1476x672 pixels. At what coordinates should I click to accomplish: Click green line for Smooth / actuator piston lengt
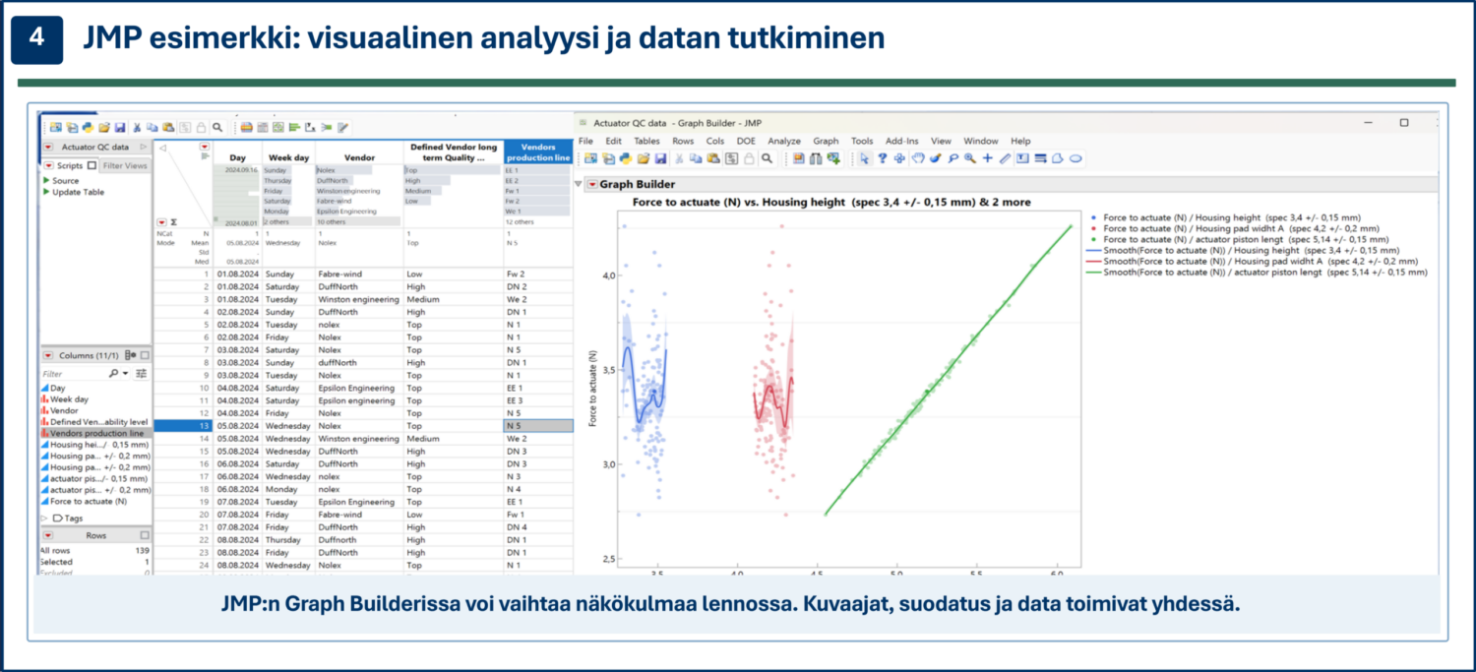(x=1095, y=273)
